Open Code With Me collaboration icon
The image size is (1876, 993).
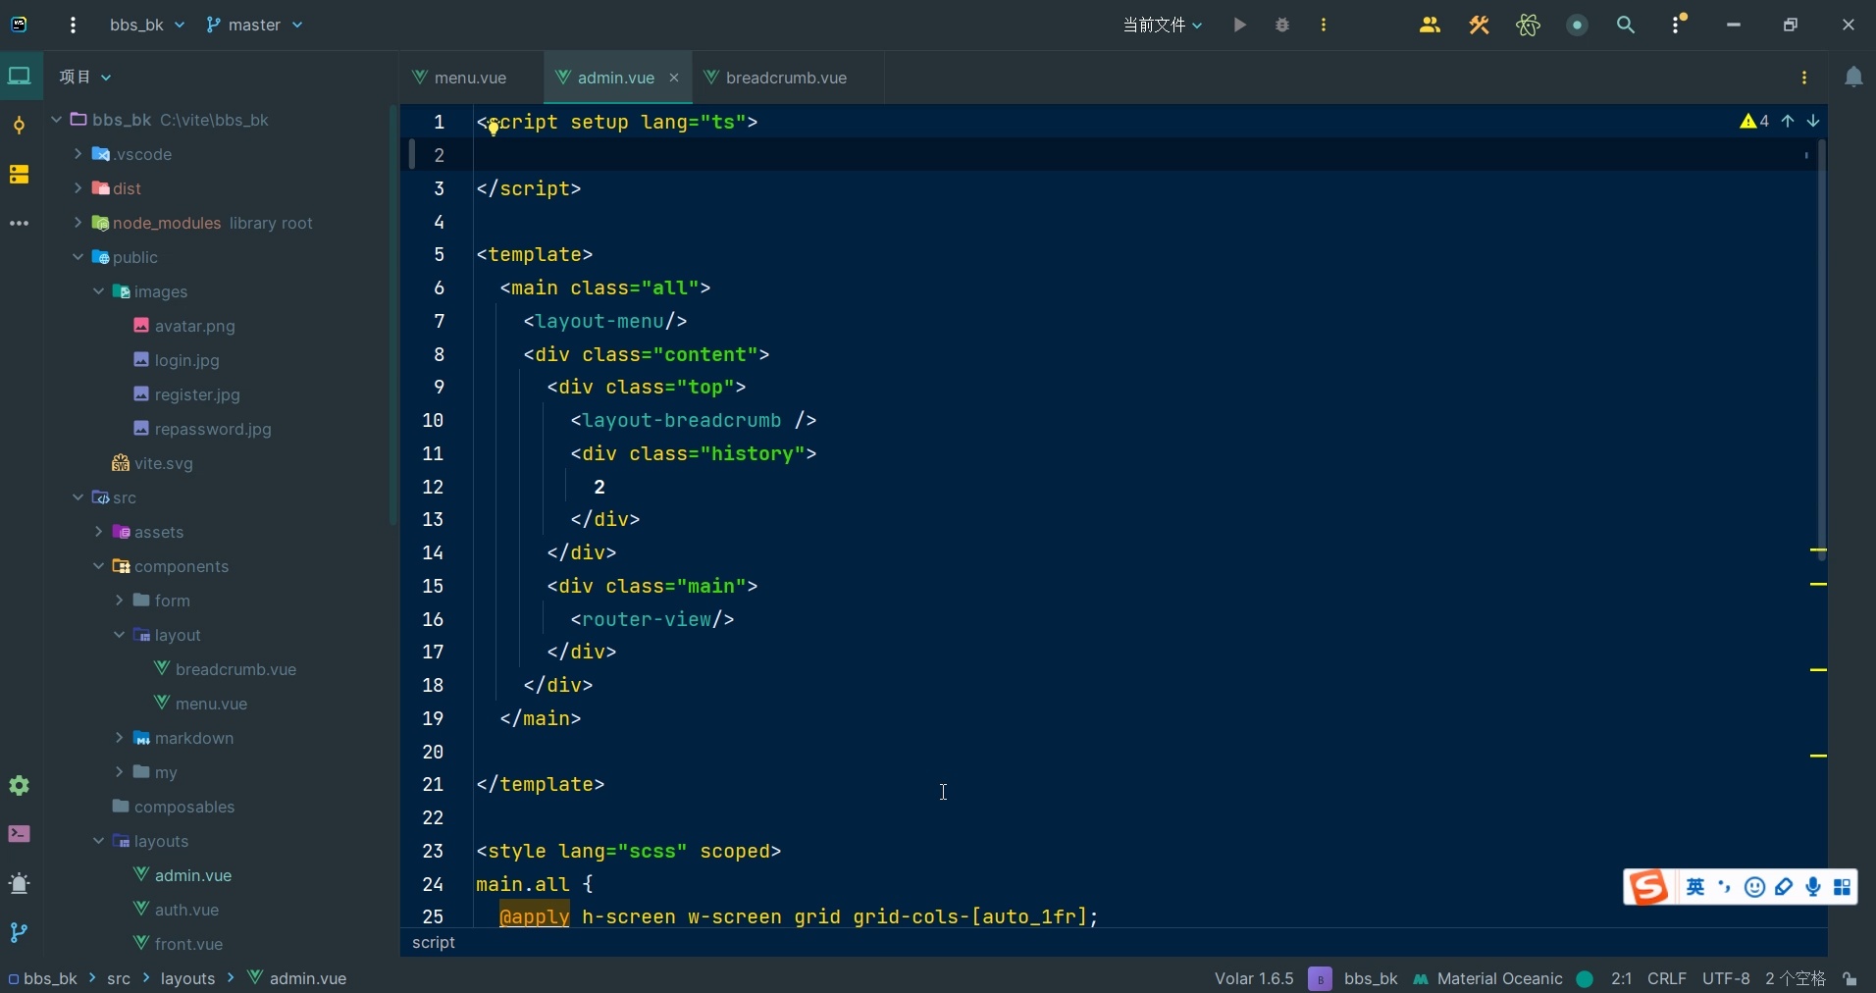tap(1430, 26)
